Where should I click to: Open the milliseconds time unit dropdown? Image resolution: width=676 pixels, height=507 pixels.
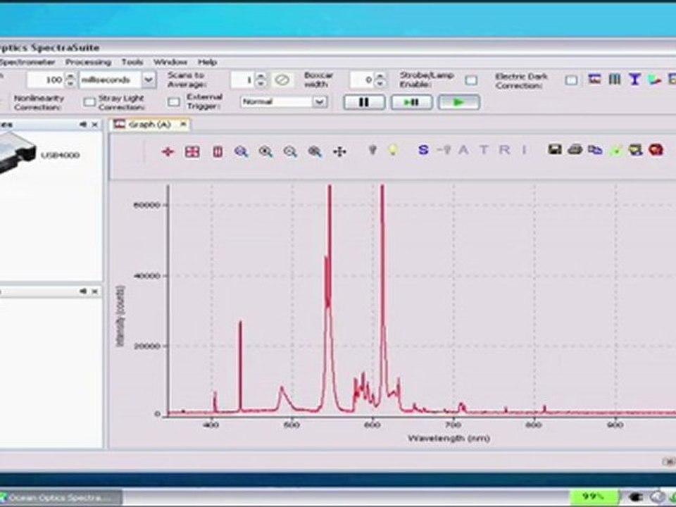point(148,80)
